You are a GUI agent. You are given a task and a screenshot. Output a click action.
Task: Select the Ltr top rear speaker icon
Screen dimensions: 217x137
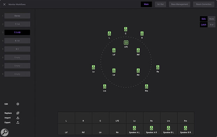pyautogui.click(x=114, y=70)
